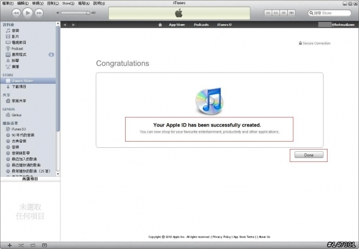Skip back with the rewind button
Viewport: 359px width, 249px height.
pyautogui.click(x=16, y=13)
